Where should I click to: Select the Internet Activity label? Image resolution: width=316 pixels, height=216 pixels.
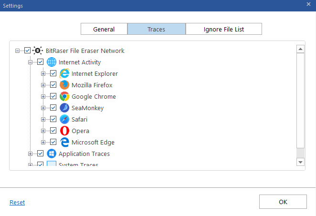80,62
